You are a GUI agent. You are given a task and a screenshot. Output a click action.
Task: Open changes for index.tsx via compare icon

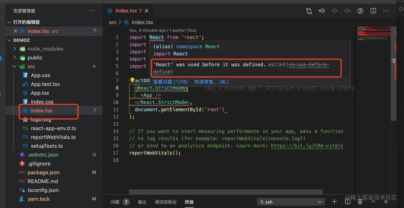click(x=309, y=11)
